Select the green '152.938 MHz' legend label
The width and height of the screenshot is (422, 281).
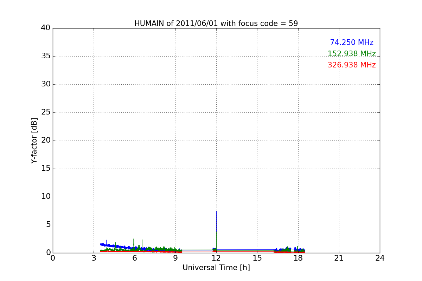point(352,54)
